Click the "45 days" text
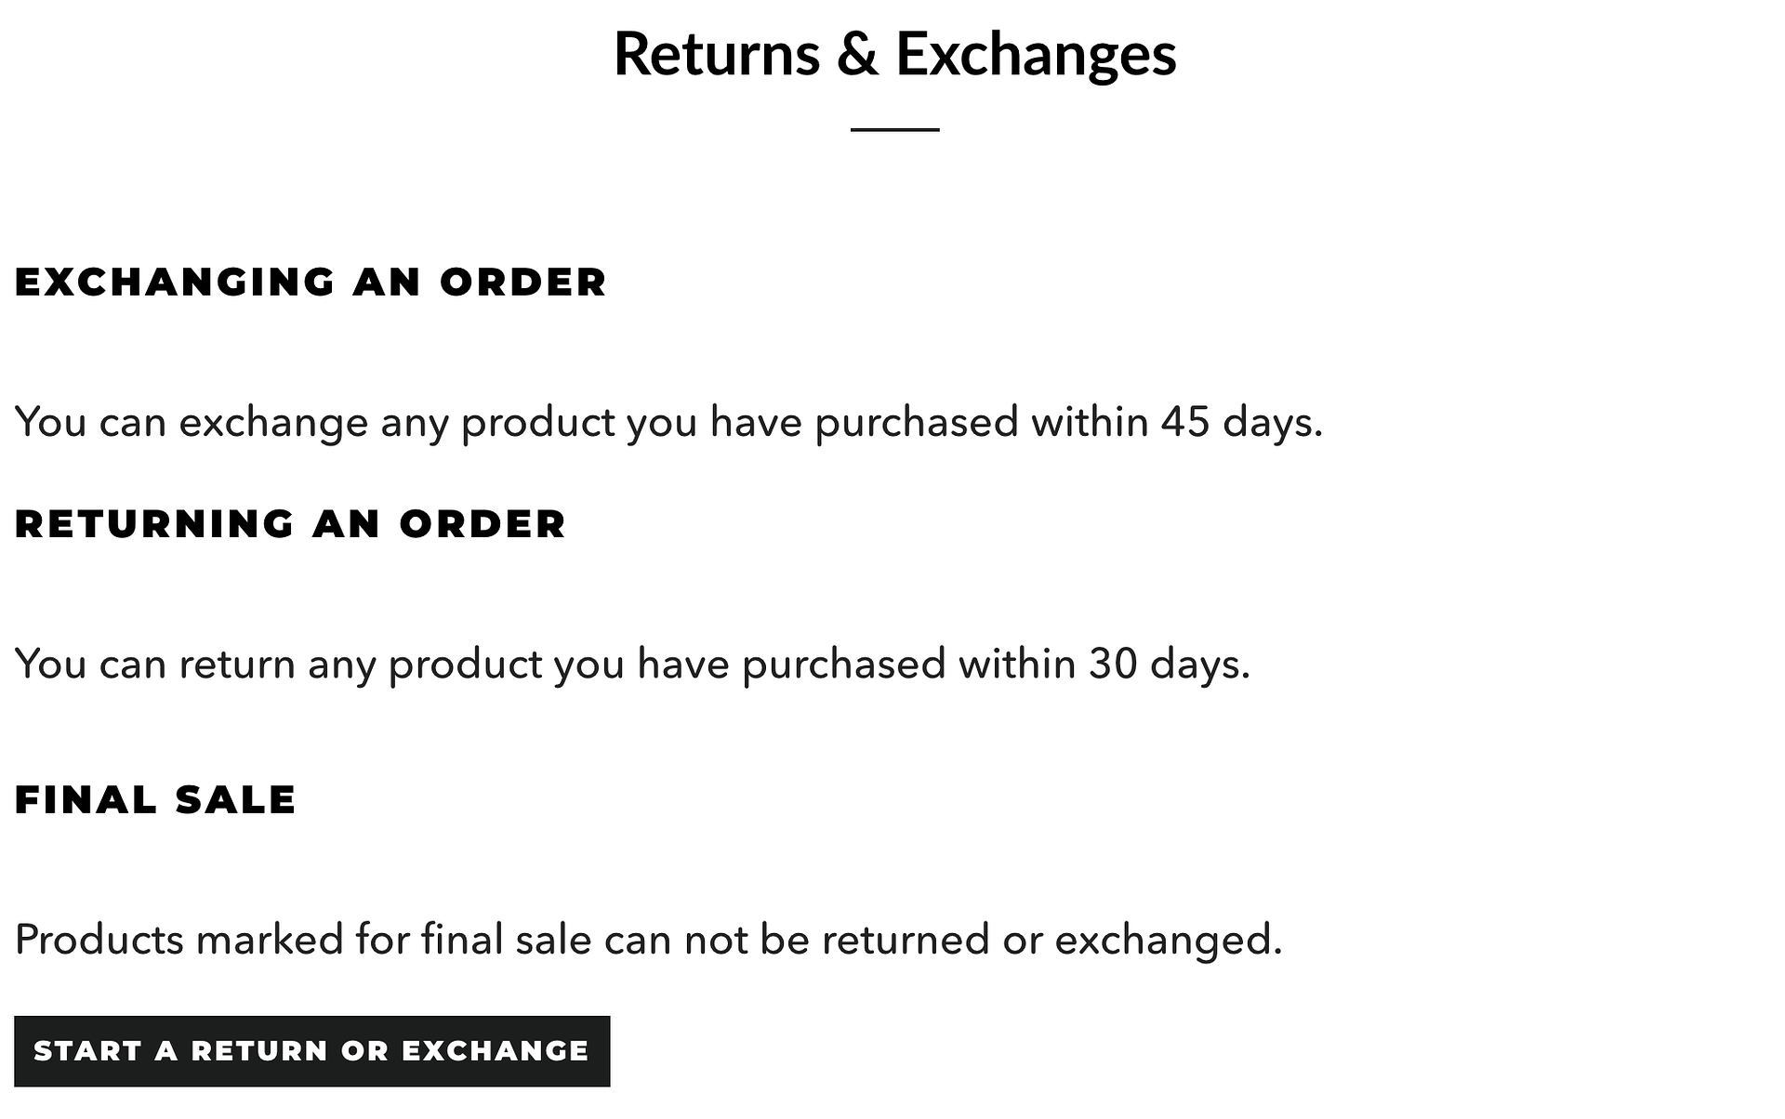Image resolution: width=1785 pixels, height=1119 pixels. (x=1240, y=422)
